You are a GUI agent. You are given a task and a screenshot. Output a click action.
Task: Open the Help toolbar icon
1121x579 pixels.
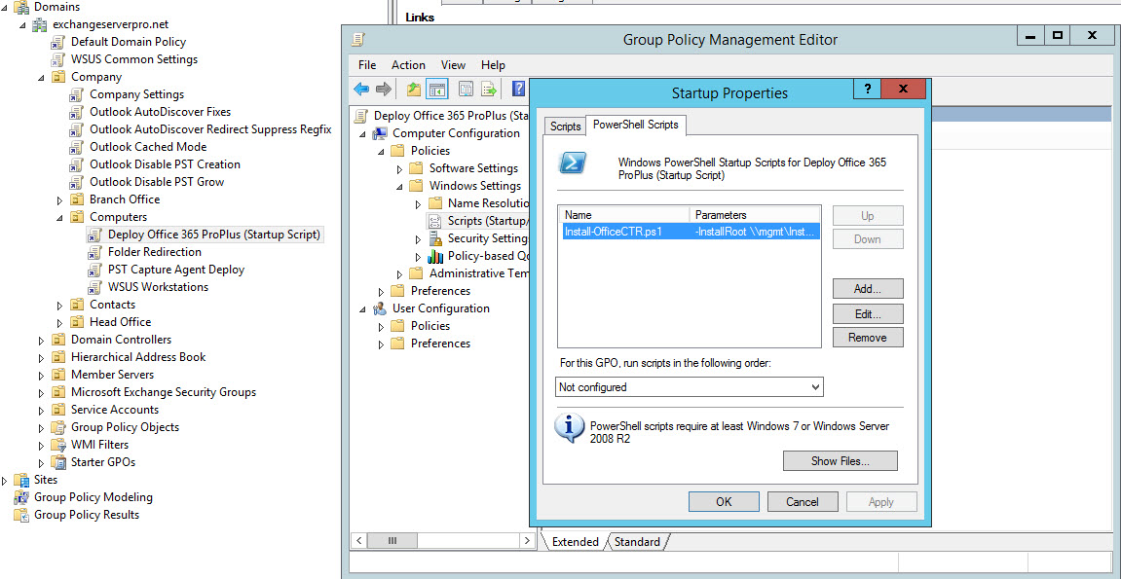pos(519,89)
